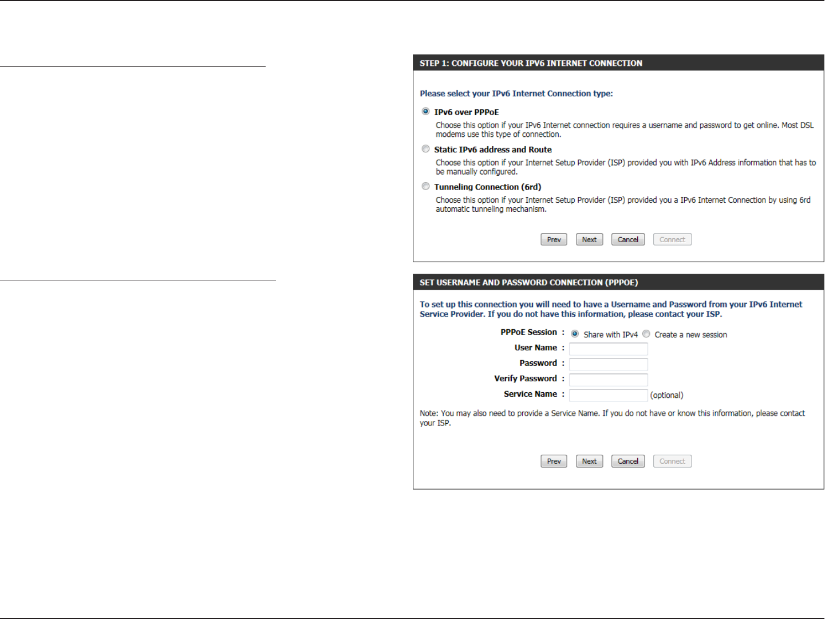
Task: Click Next in PPPoE credentials panel
Action: click(589, 461)
